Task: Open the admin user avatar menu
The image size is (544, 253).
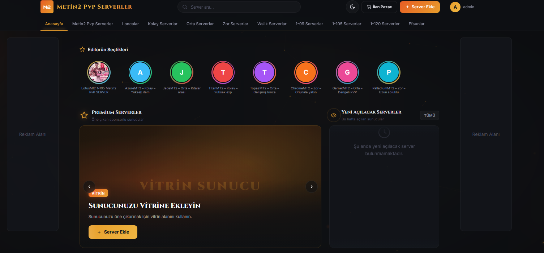Action: tap(455, 7)
